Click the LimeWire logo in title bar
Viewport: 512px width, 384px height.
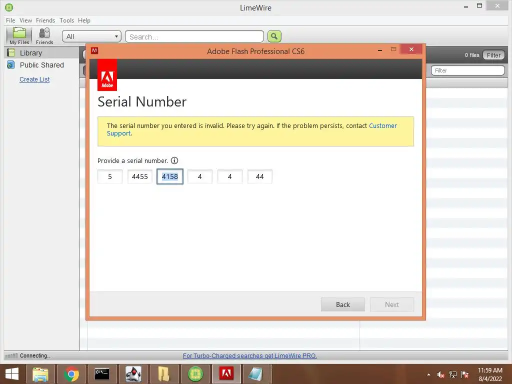(9, 7)
